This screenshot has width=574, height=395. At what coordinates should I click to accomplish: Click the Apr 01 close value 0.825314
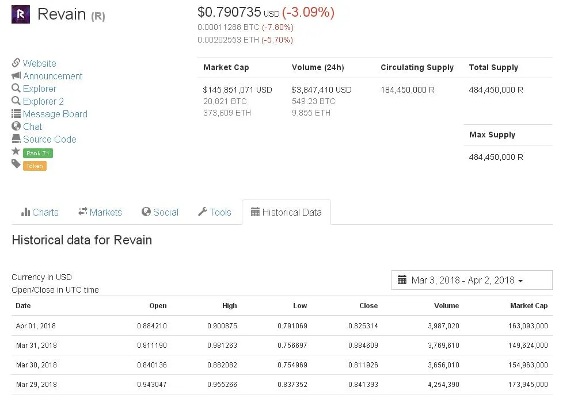click(363, 326)
